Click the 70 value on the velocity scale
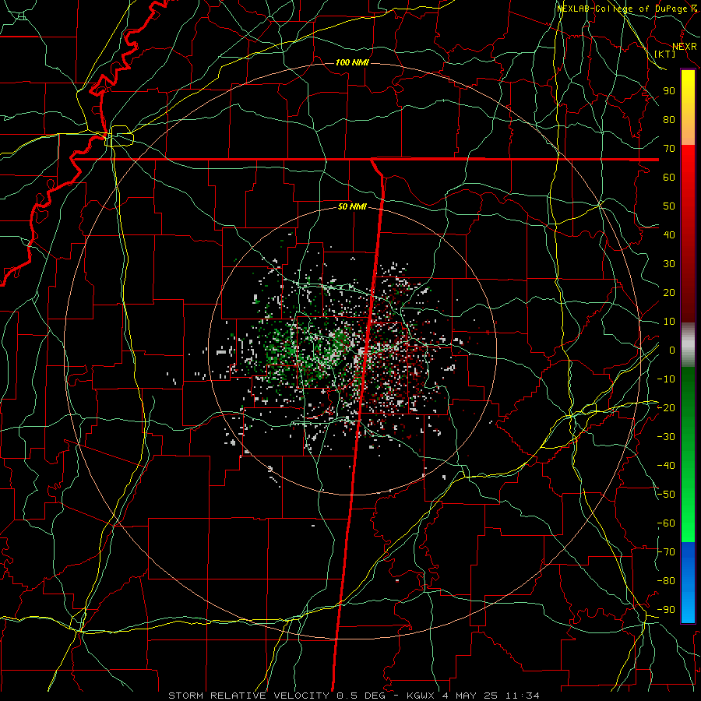This screenshot has height=701, width=701. [669, 149]
